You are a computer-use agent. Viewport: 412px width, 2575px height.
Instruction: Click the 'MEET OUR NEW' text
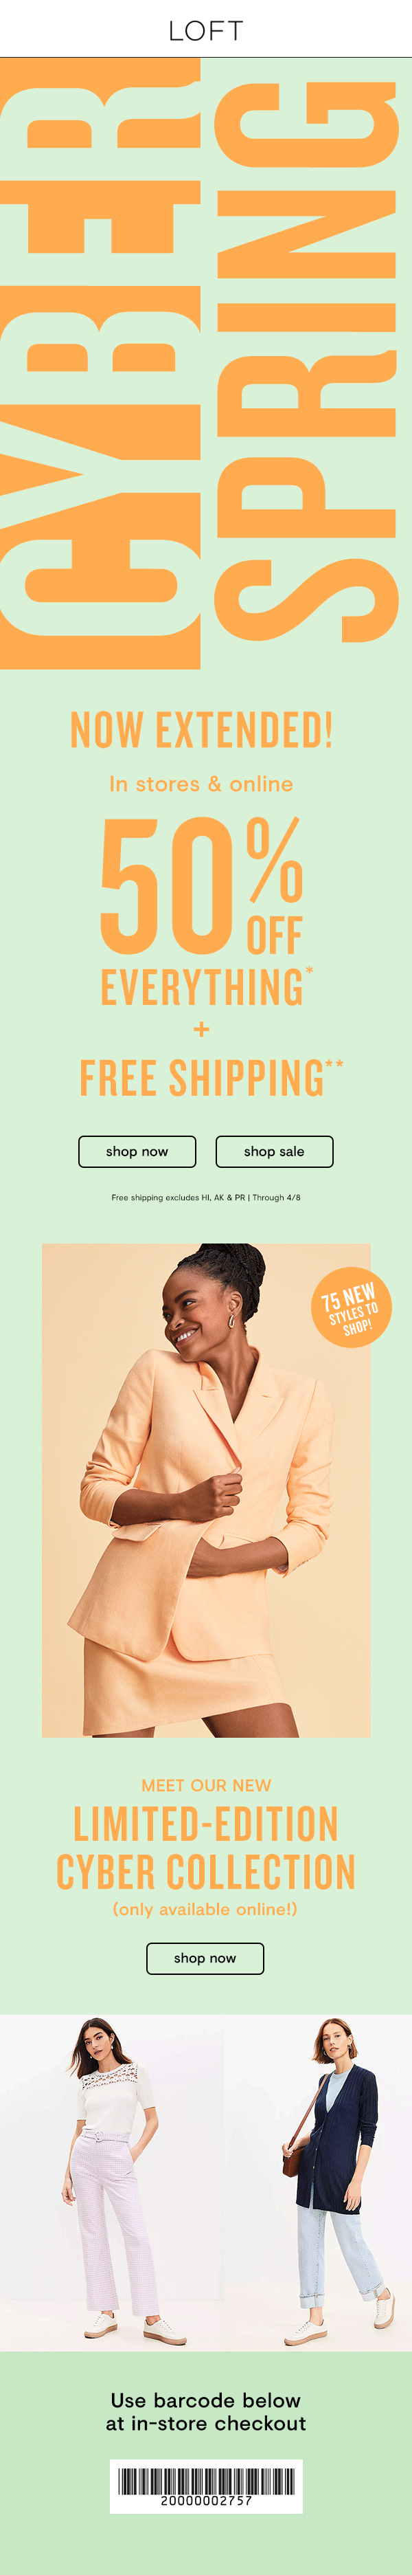(205, 1785)
